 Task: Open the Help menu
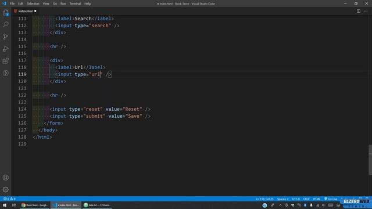(x=88, y=3)
